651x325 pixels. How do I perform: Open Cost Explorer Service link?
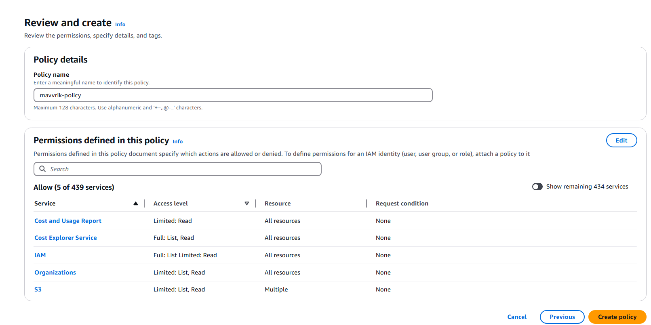point(65,238)
